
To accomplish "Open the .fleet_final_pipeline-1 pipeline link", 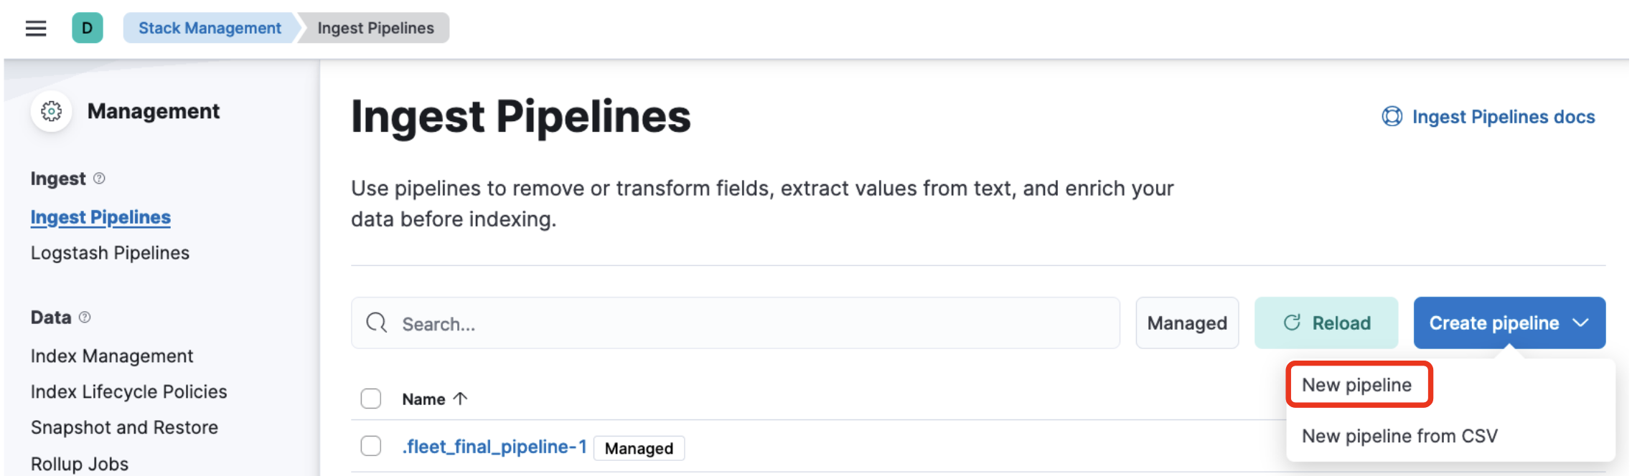I will pyautogui.click(x=494, y=447).
